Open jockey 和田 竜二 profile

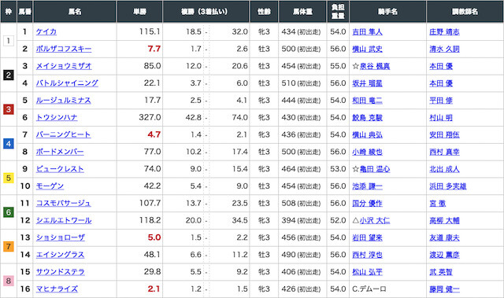(368, 101)
